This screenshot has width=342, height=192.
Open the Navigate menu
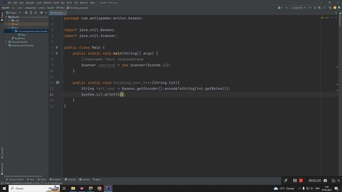[30, 3]
